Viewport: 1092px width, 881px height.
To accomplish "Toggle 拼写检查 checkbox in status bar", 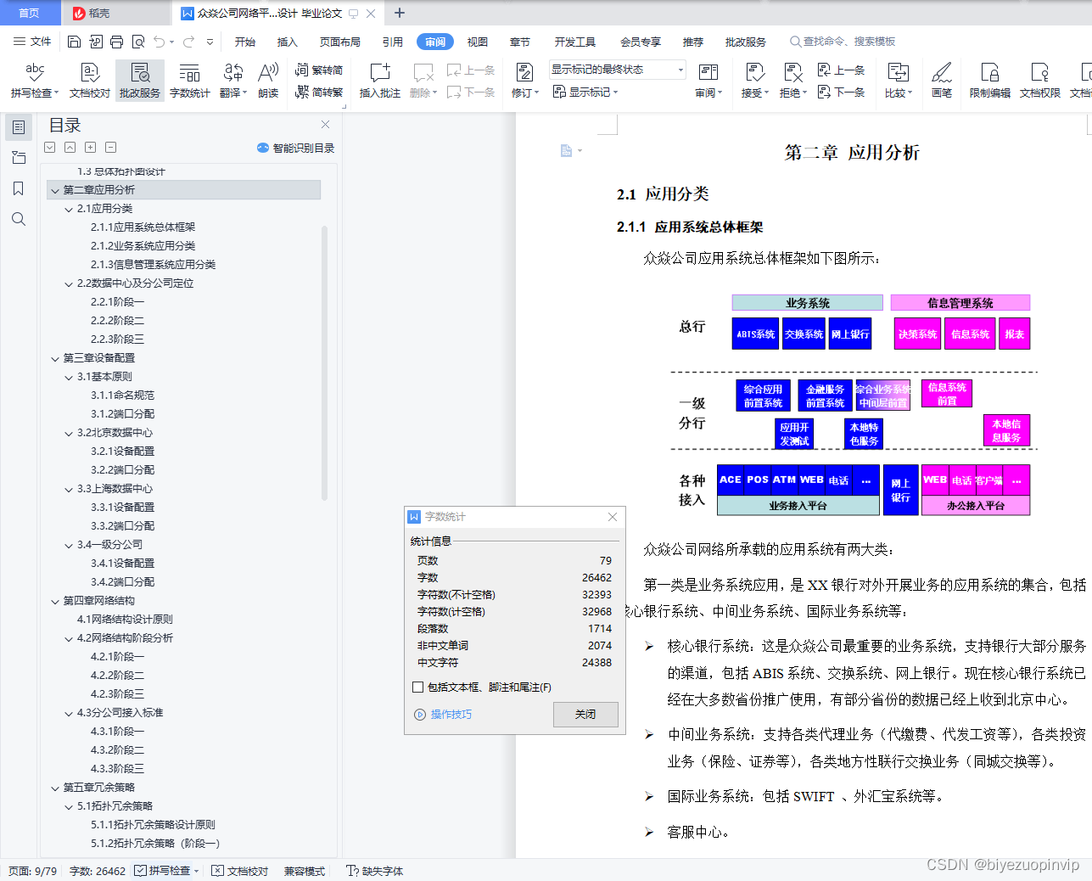I will pos(141,871).
